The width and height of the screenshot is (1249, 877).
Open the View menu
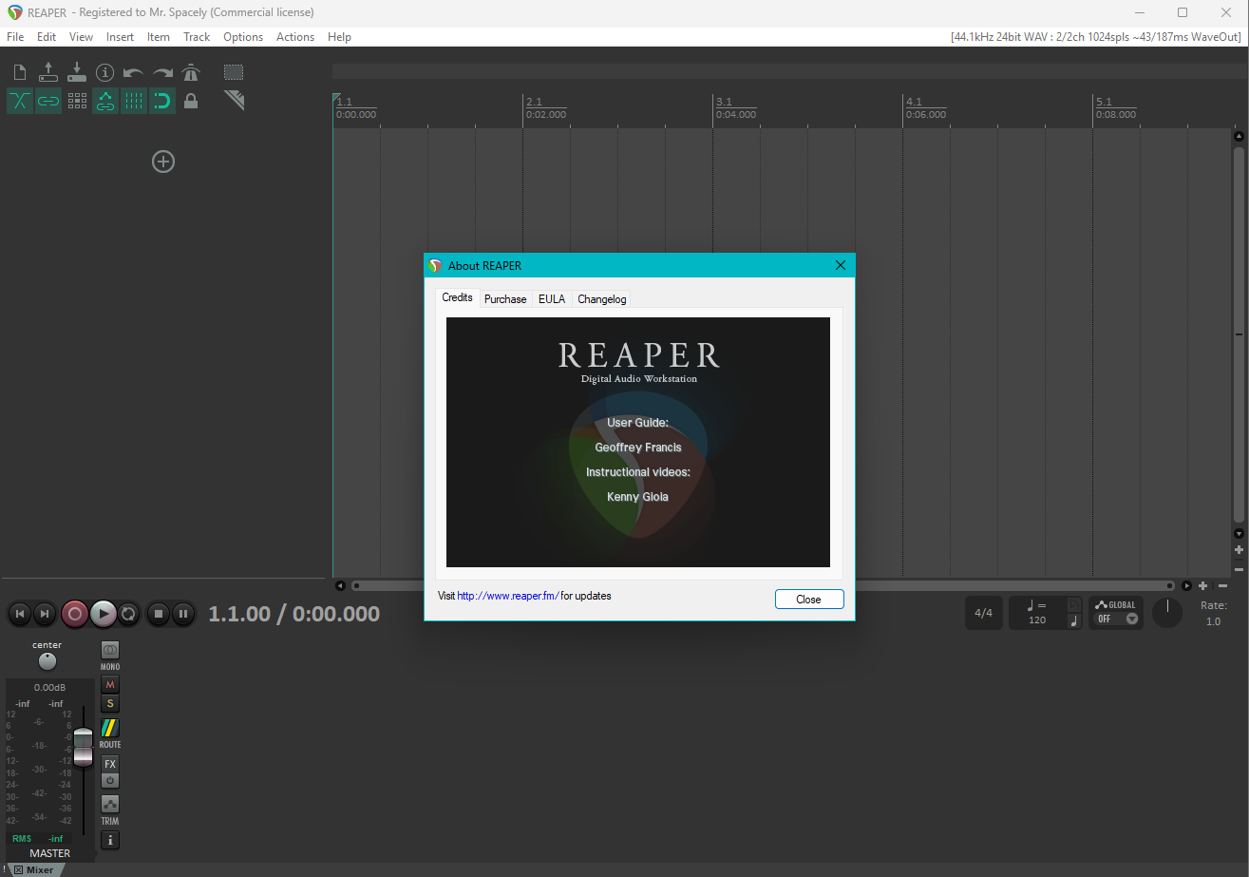click(x=82, y=37)
